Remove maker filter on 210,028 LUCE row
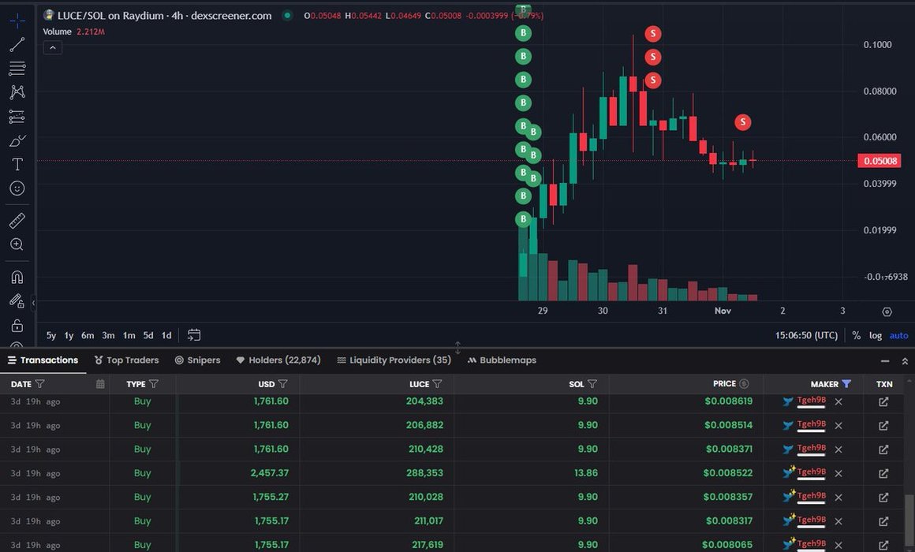This screenshot has height=552, width=915. pos(838,498)
